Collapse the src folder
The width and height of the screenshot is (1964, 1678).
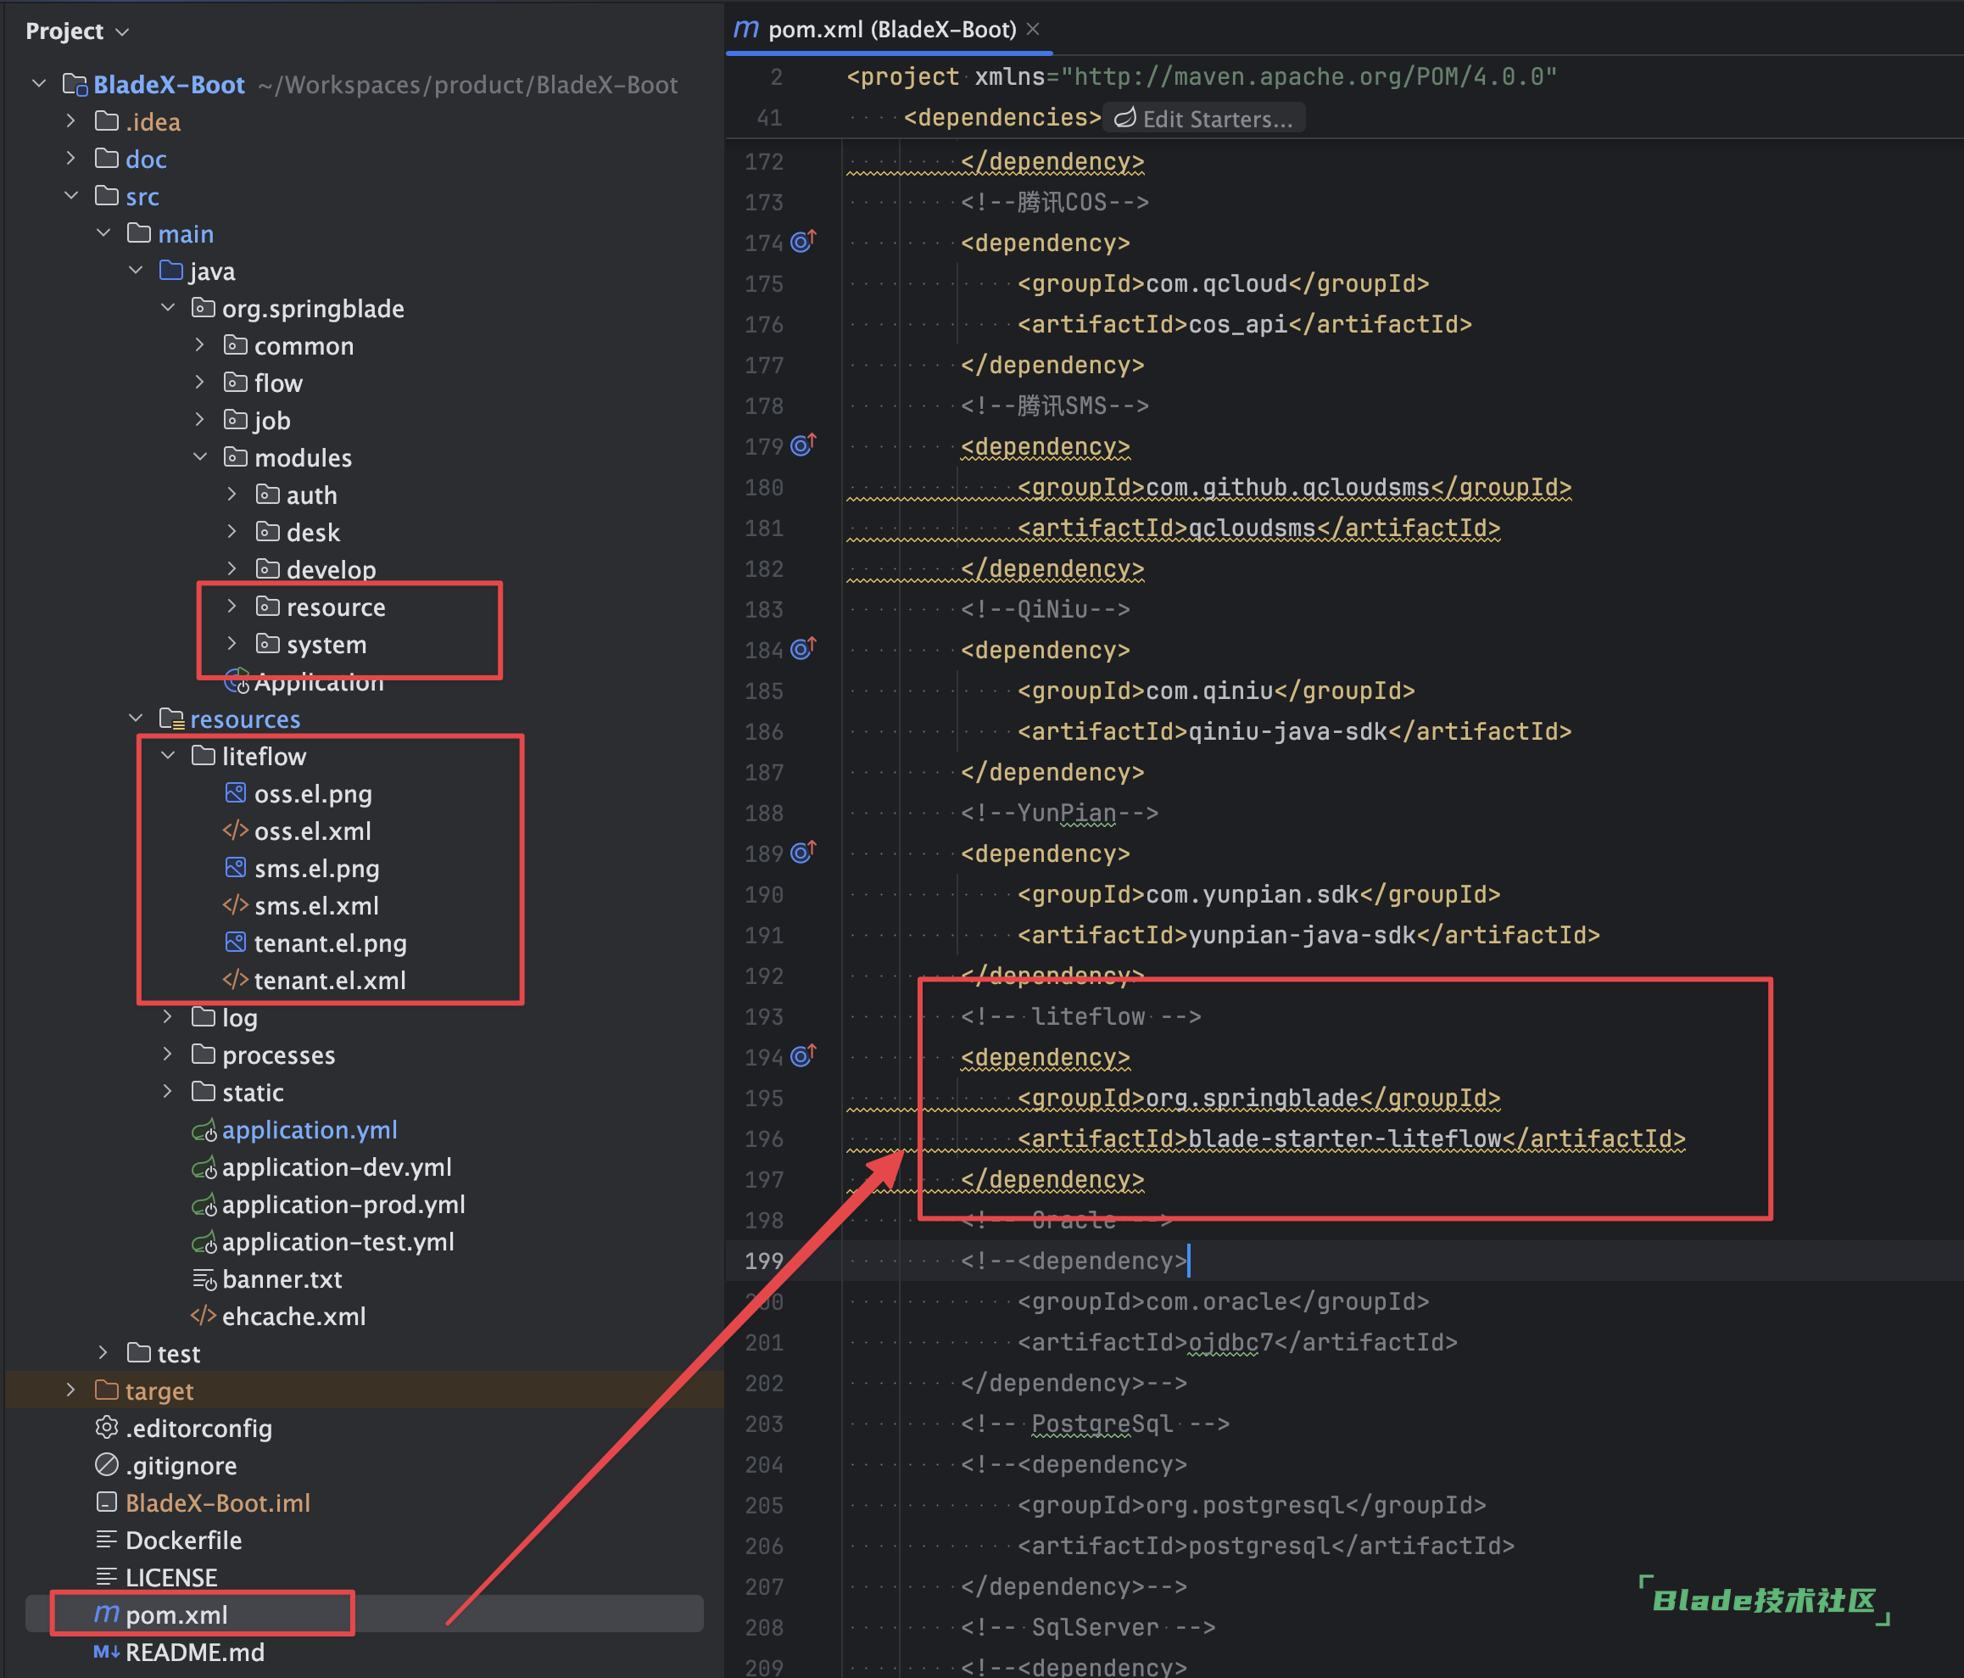(x=71, y=195)
